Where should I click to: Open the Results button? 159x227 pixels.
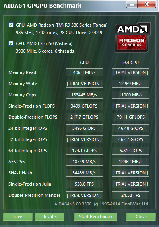(50, 217)
